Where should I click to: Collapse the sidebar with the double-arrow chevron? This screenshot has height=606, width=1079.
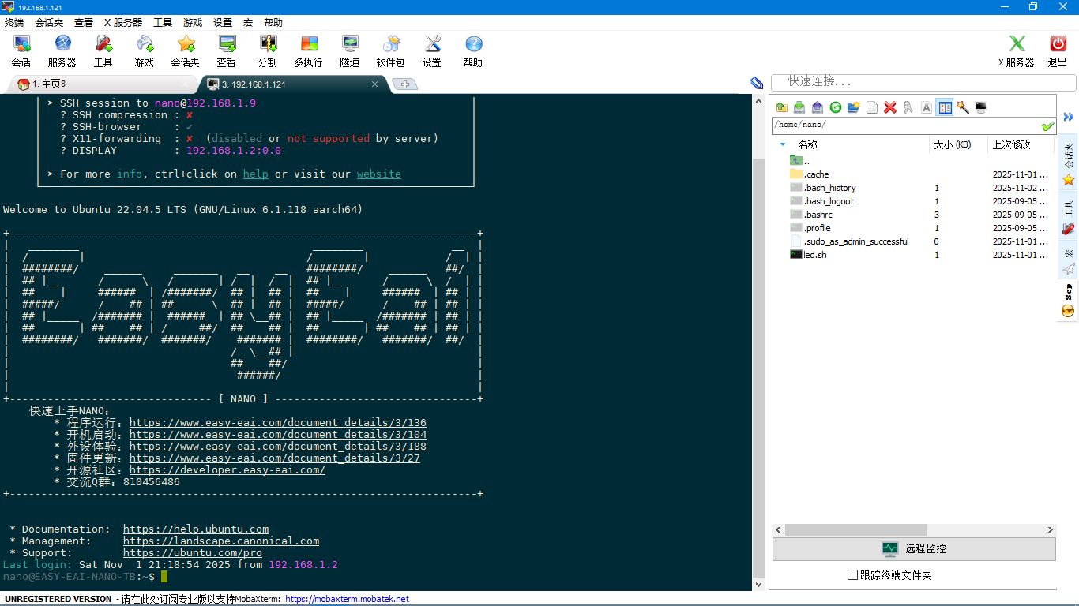(x=1068, y=117)
